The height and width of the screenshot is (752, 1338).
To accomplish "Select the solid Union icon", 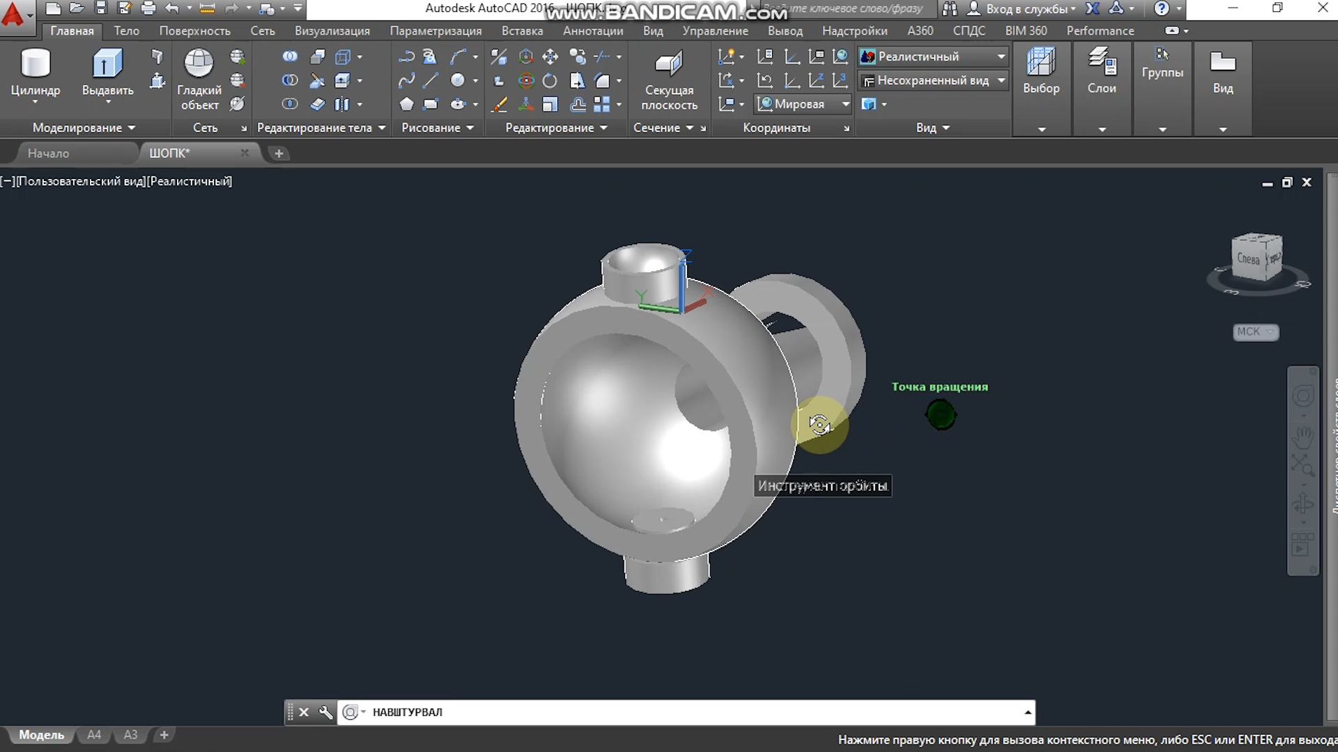I will pyautogui.click(x=290, y=56).
